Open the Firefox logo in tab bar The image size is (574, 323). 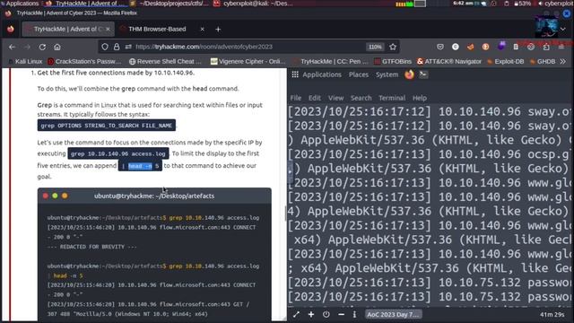[11, 29]
